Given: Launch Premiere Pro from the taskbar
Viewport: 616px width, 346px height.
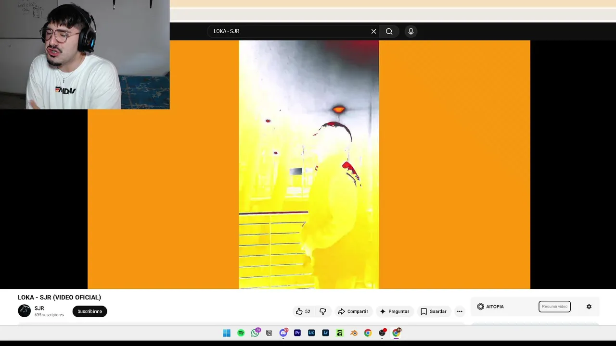Looking at the screenshot, I should [297, 333].
